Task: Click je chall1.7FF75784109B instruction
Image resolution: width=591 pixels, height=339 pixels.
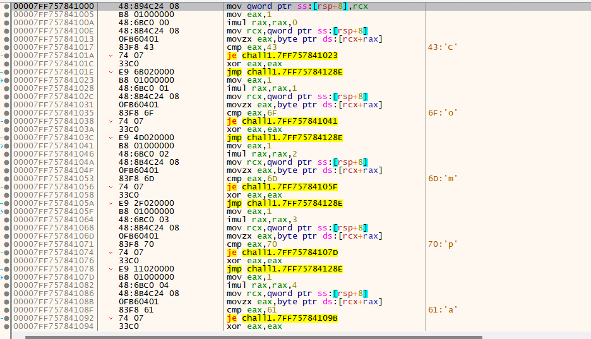Action: (282, 318)
